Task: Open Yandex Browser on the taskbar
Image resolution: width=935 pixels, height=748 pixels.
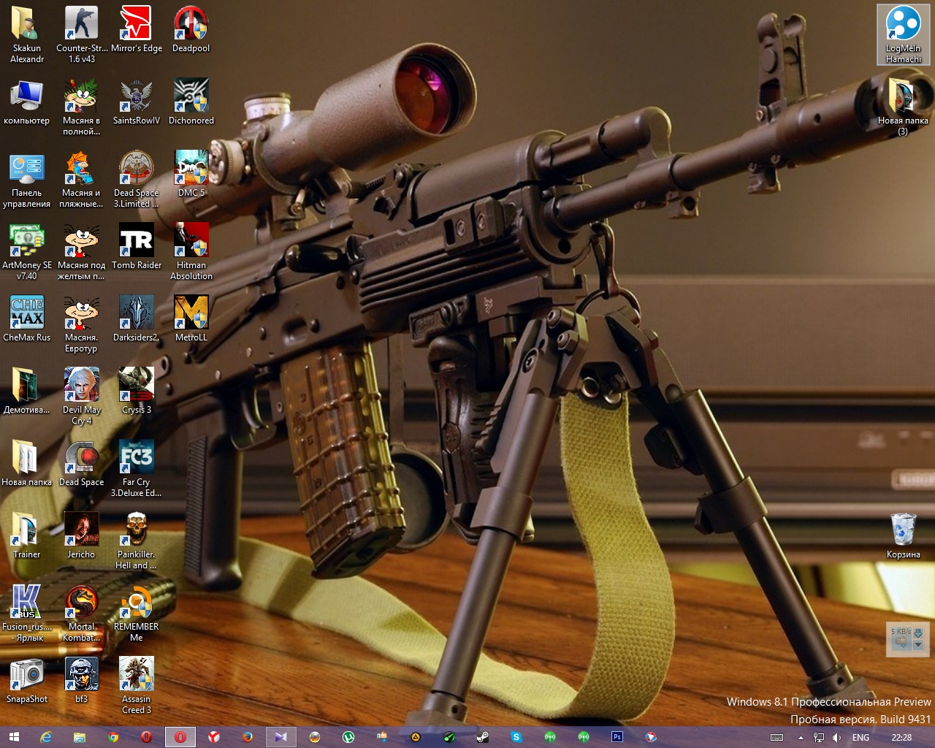Action: point(214,737)
